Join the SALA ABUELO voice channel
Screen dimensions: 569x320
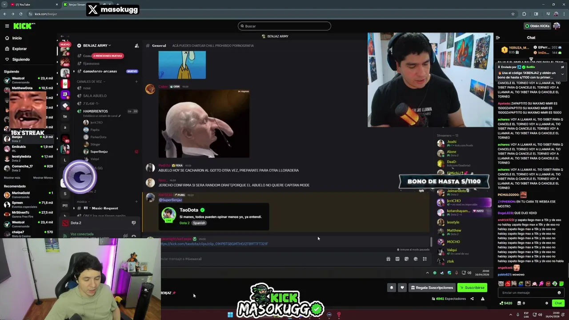(95, 96)
